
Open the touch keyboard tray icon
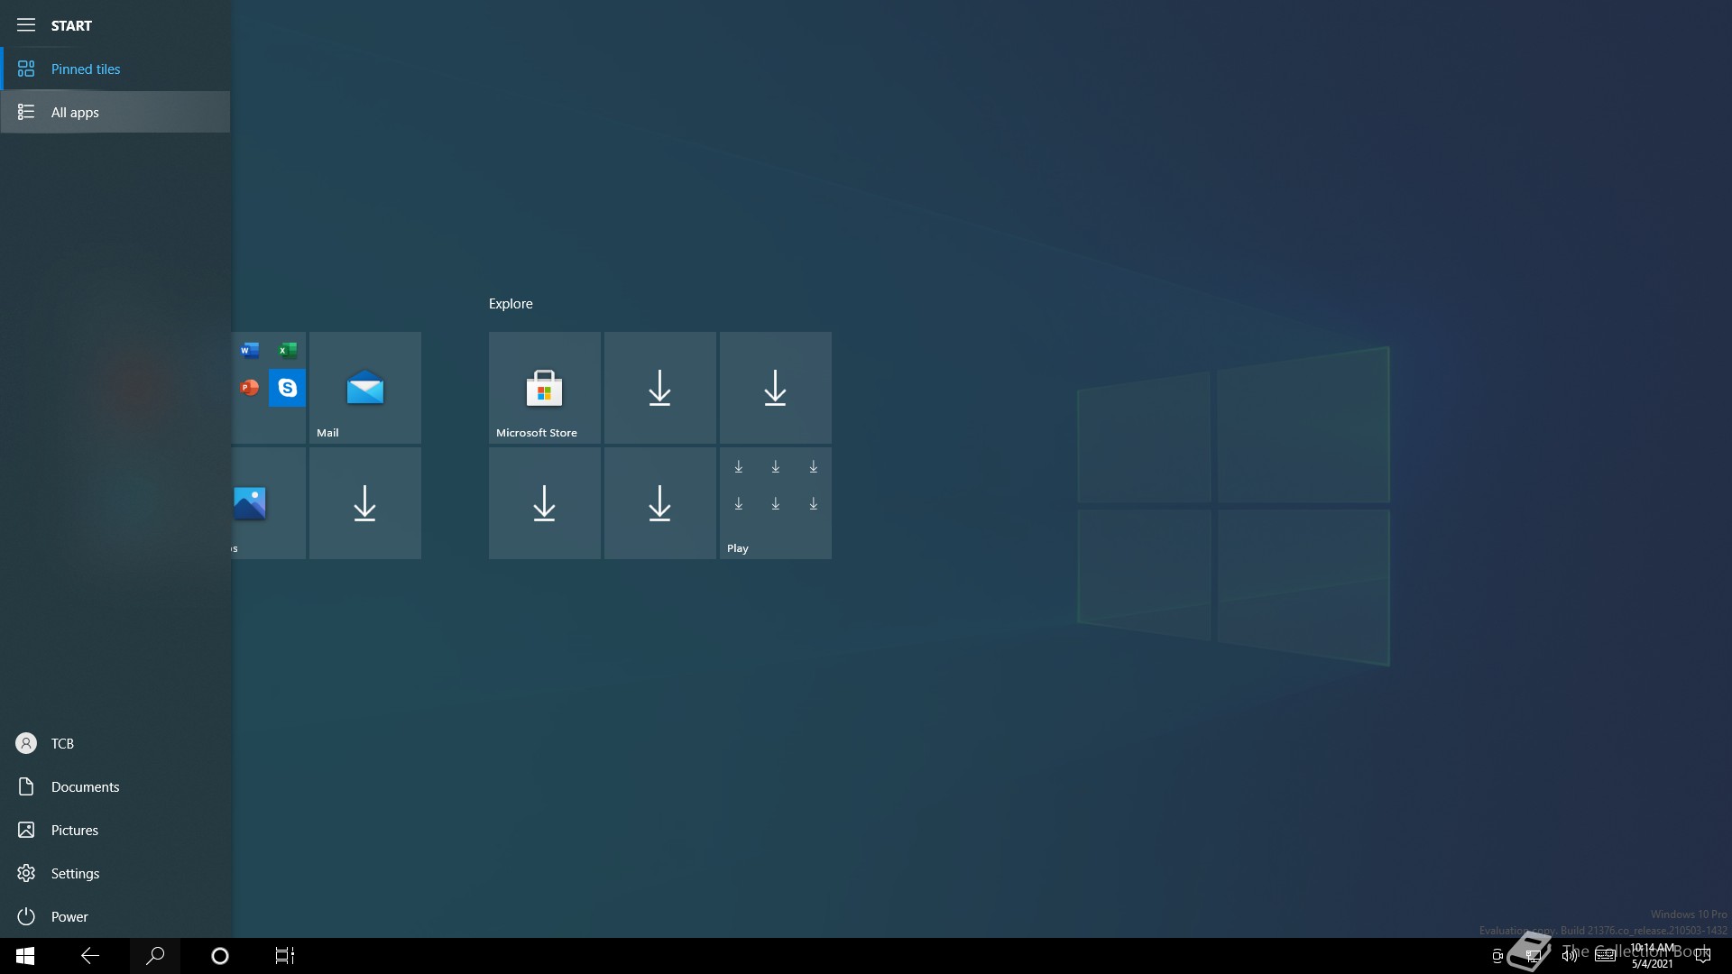click(x=1606, y=956)
